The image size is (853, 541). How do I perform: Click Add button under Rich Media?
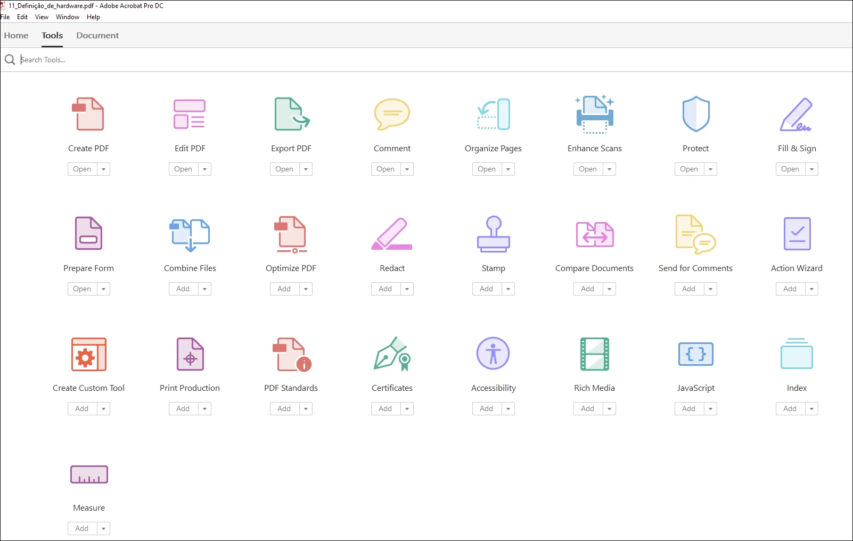[588, 409]
